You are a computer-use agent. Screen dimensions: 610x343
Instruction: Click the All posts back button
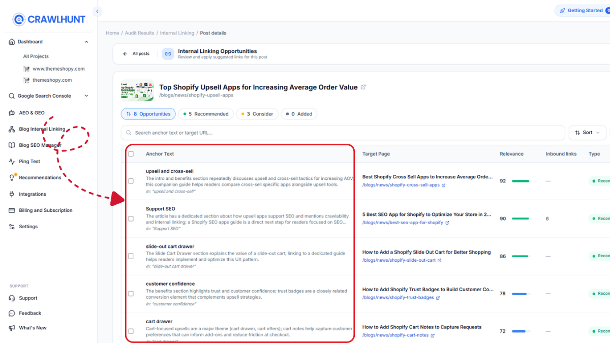(136, 53)
